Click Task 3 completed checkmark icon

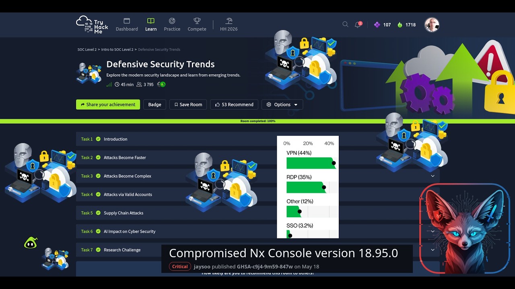click(x=98, y=176)
